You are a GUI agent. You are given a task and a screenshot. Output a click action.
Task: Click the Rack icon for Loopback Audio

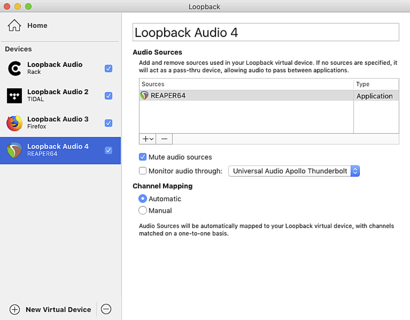(x=14, y=69)
